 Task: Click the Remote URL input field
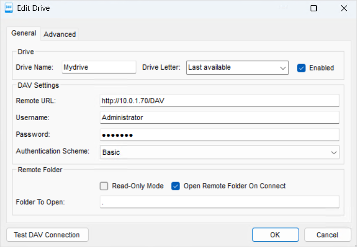(x=219, y=101)
